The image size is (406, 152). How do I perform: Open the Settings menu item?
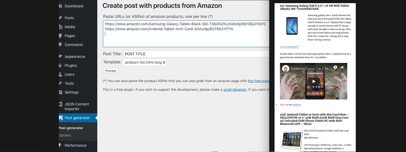coord(72,92)
